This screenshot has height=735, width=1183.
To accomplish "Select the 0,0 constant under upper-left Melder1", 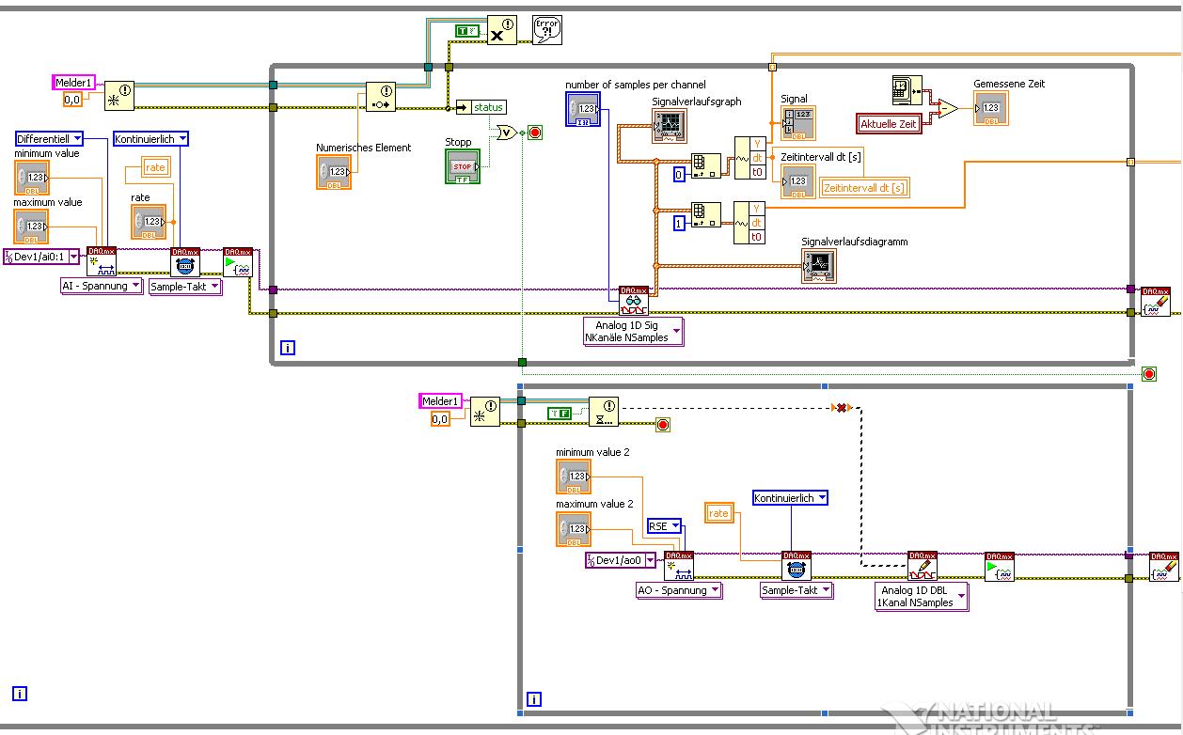I will click(72, 100).
